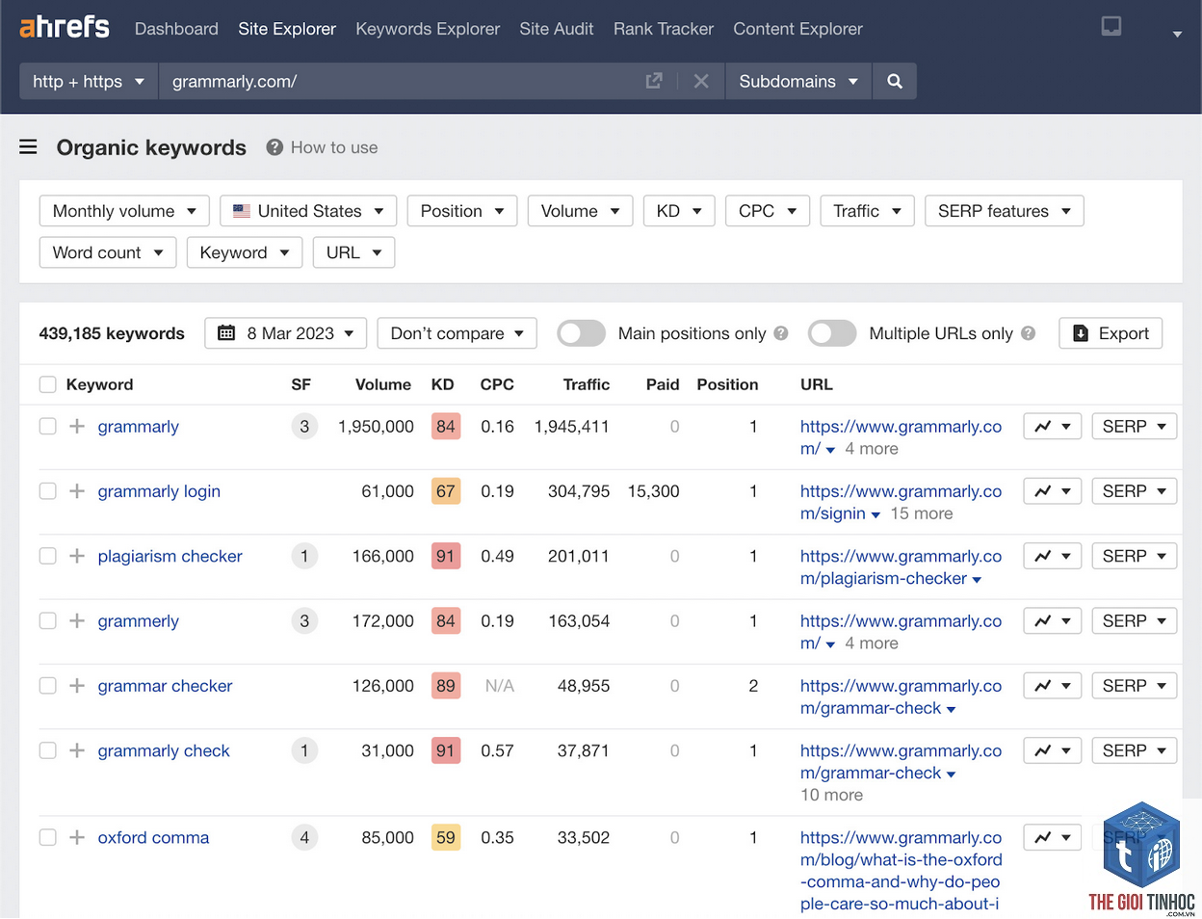Open the Monthly volume dropdown
The width and height of the screenshot is (1202, 919).
pyautogui.click(x=124, y=211)
